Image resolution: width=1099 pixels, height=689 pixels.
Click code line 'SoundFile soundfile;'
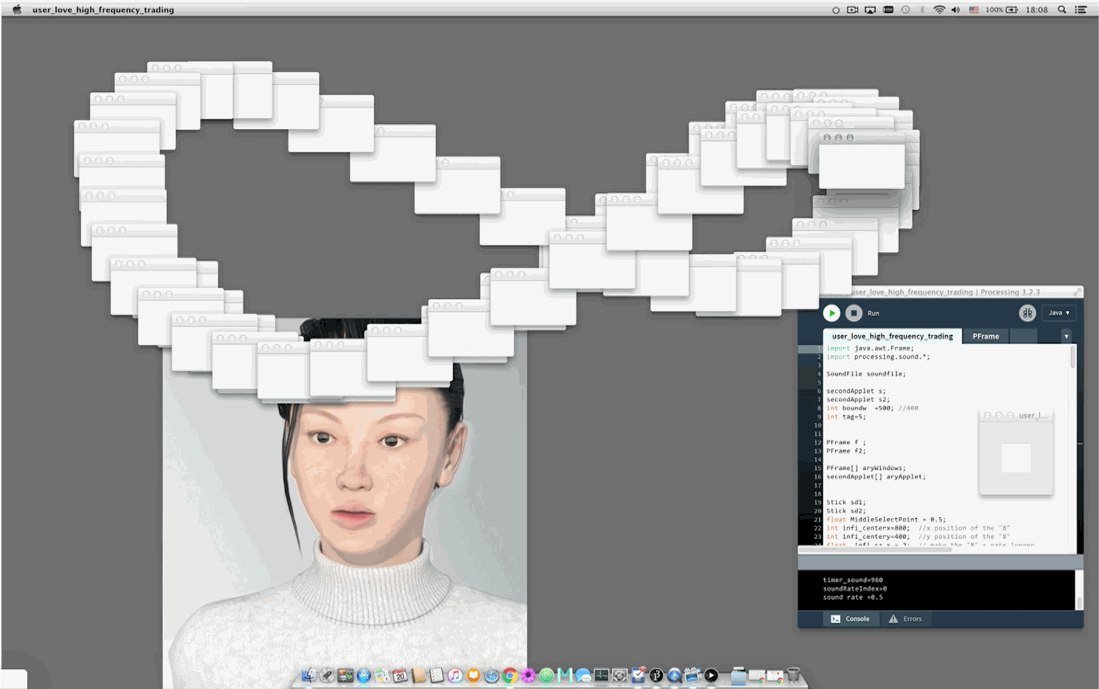click(866, 374)
